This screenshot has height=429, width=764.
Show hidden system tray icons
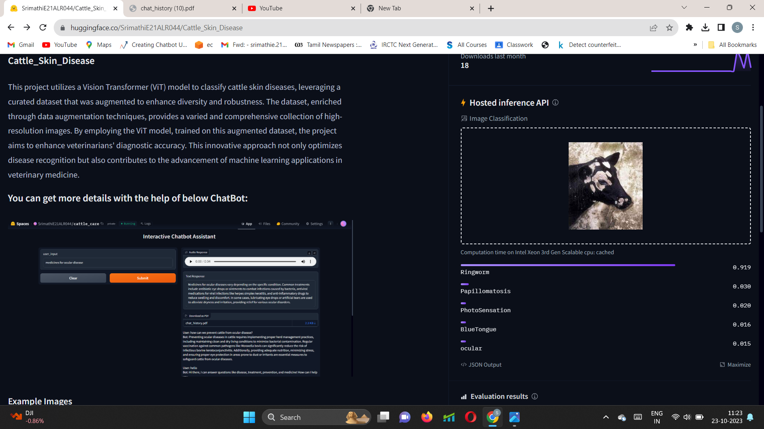(x=606, y=417)
